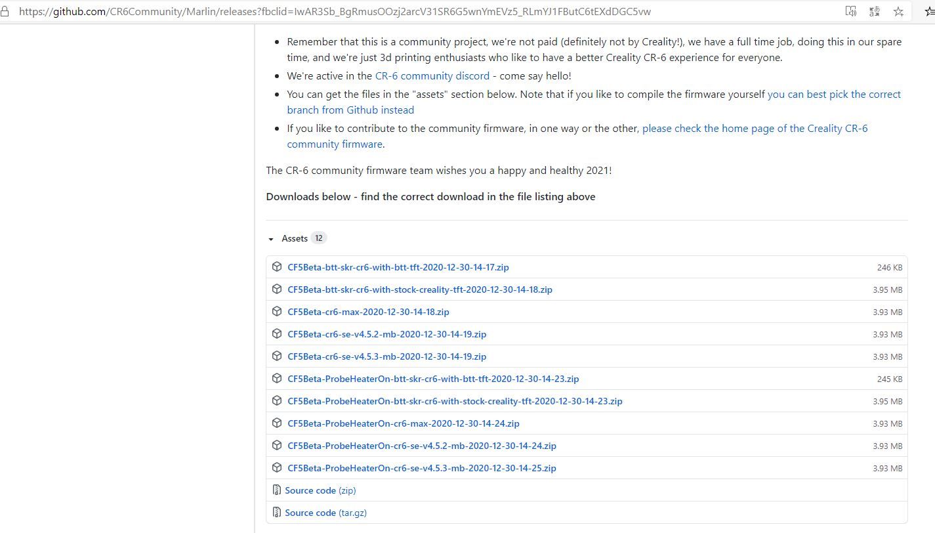Viewport: 935px width, 533px height.
Task: Click the 'Downloads below - find the correct download' text
Action: click(430, 196)
